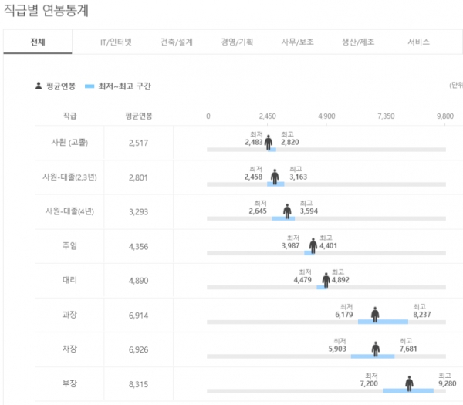Click the person icon in 차장 row
The height and width of the screenshot is (405, 463).
[x=376, y=349]
